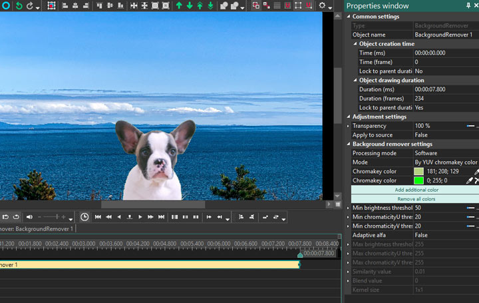Delete the green chromakey color entry
This screenshot has width=479, height=303.
click(x=476, y=180)
